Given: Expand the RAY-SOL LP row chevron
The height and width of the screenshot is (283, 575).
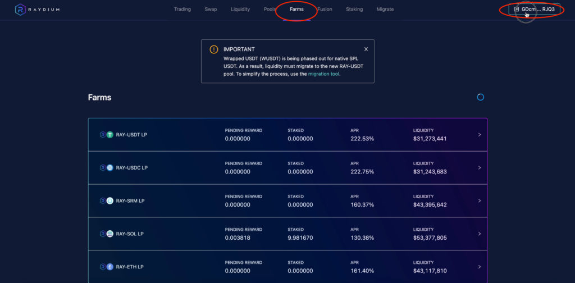Looking at the screenshot, I should pyautogui.click(x=480, y=234).
